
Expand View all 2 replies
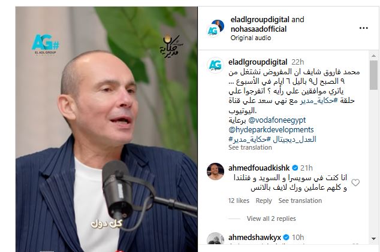coord(271,218)
